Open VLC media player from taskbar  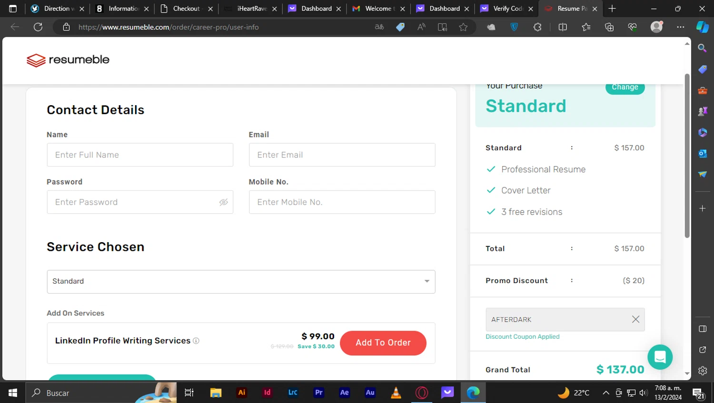tap(396, 393)
